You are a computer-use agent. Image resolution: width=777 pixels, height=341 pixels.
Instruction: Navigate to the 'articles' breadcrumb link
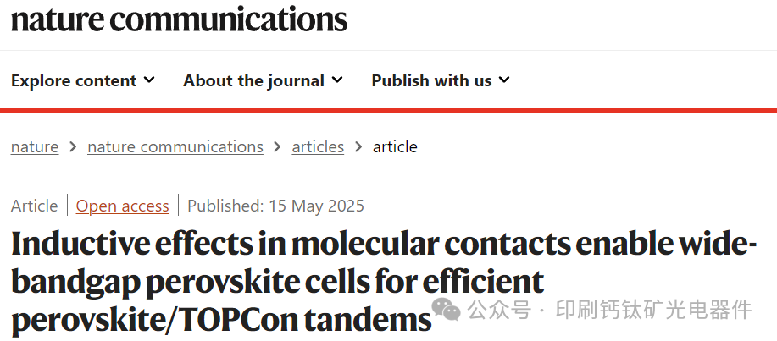[318, 147]
